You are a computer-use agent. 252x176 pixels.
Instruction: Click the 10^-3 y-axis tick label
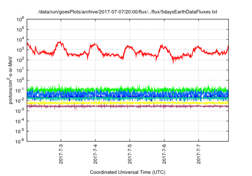click(20, 111)
